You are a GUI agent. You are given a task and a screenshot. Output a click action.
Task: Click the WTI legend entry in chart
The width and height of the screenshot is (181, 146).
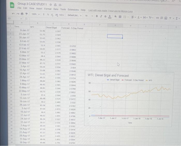point(149,80)
